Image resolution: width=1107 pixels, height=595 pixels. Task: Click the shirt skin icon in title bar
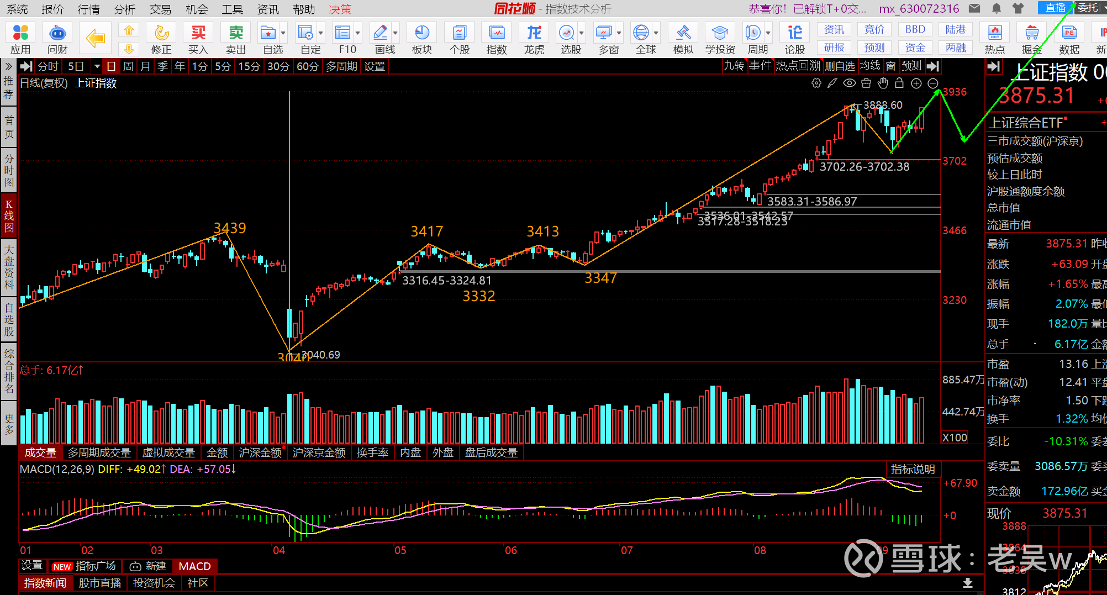(x=1018, y=8)
